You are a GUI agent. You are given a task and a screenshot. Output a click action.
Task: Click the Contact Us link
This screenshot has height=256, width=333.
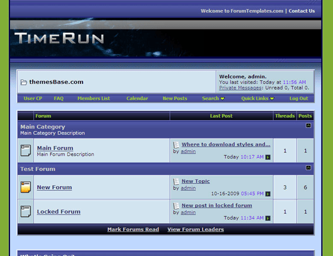(301, 11)
